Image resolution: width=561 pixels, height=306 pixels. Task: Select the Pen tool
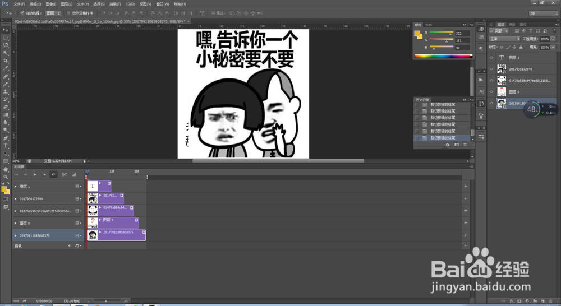6,138
